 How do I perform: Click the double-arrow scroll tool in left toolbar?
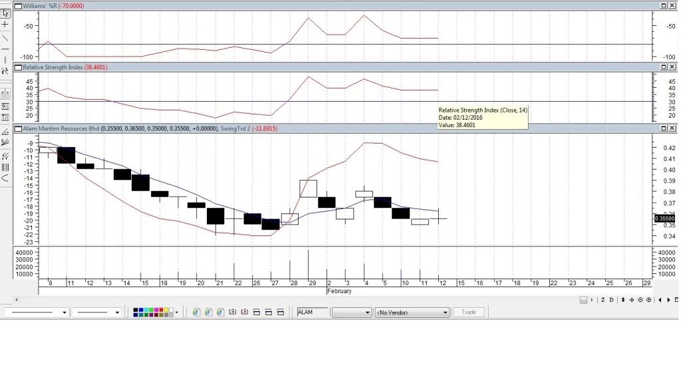(5, 93)
